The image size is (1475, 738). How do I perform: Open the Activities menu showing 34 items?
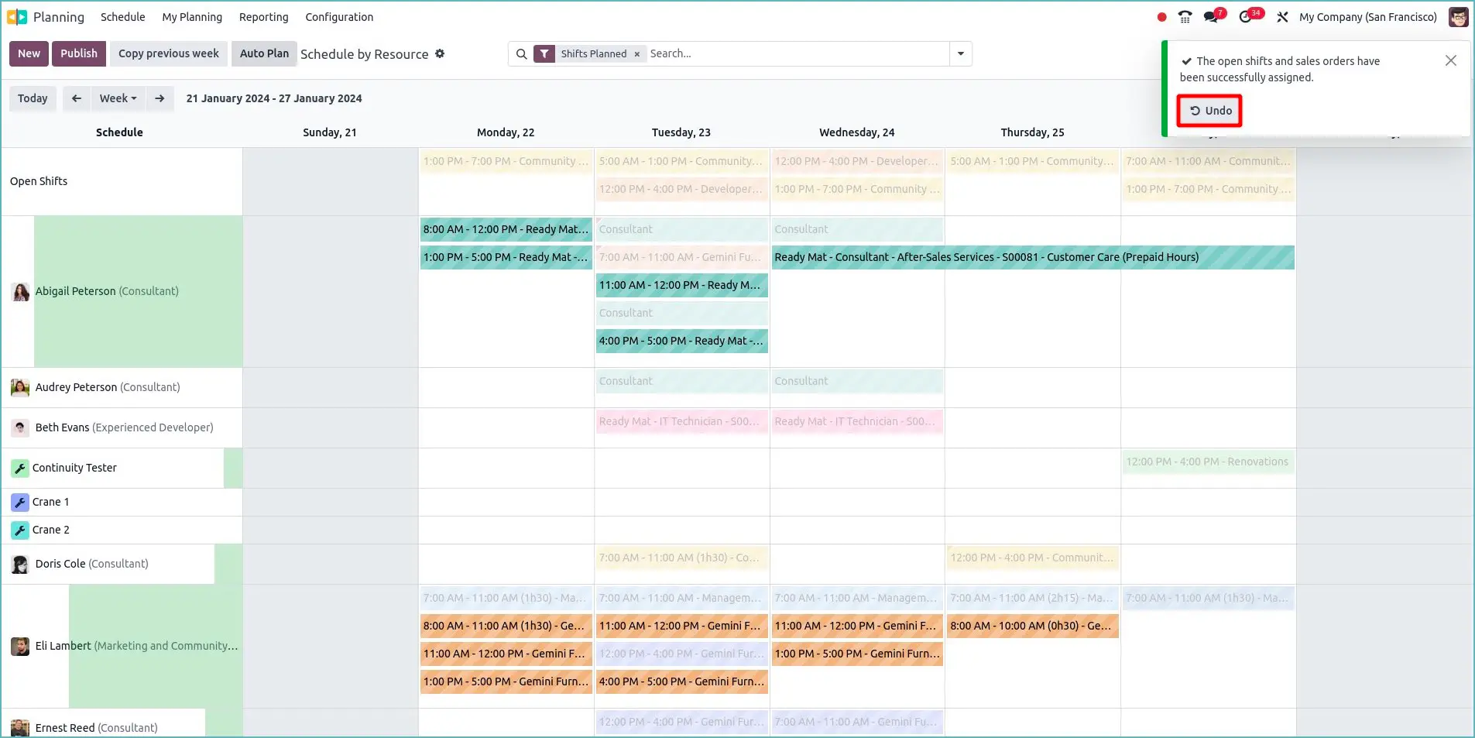pyautogui.click(x=1247, y=15)
